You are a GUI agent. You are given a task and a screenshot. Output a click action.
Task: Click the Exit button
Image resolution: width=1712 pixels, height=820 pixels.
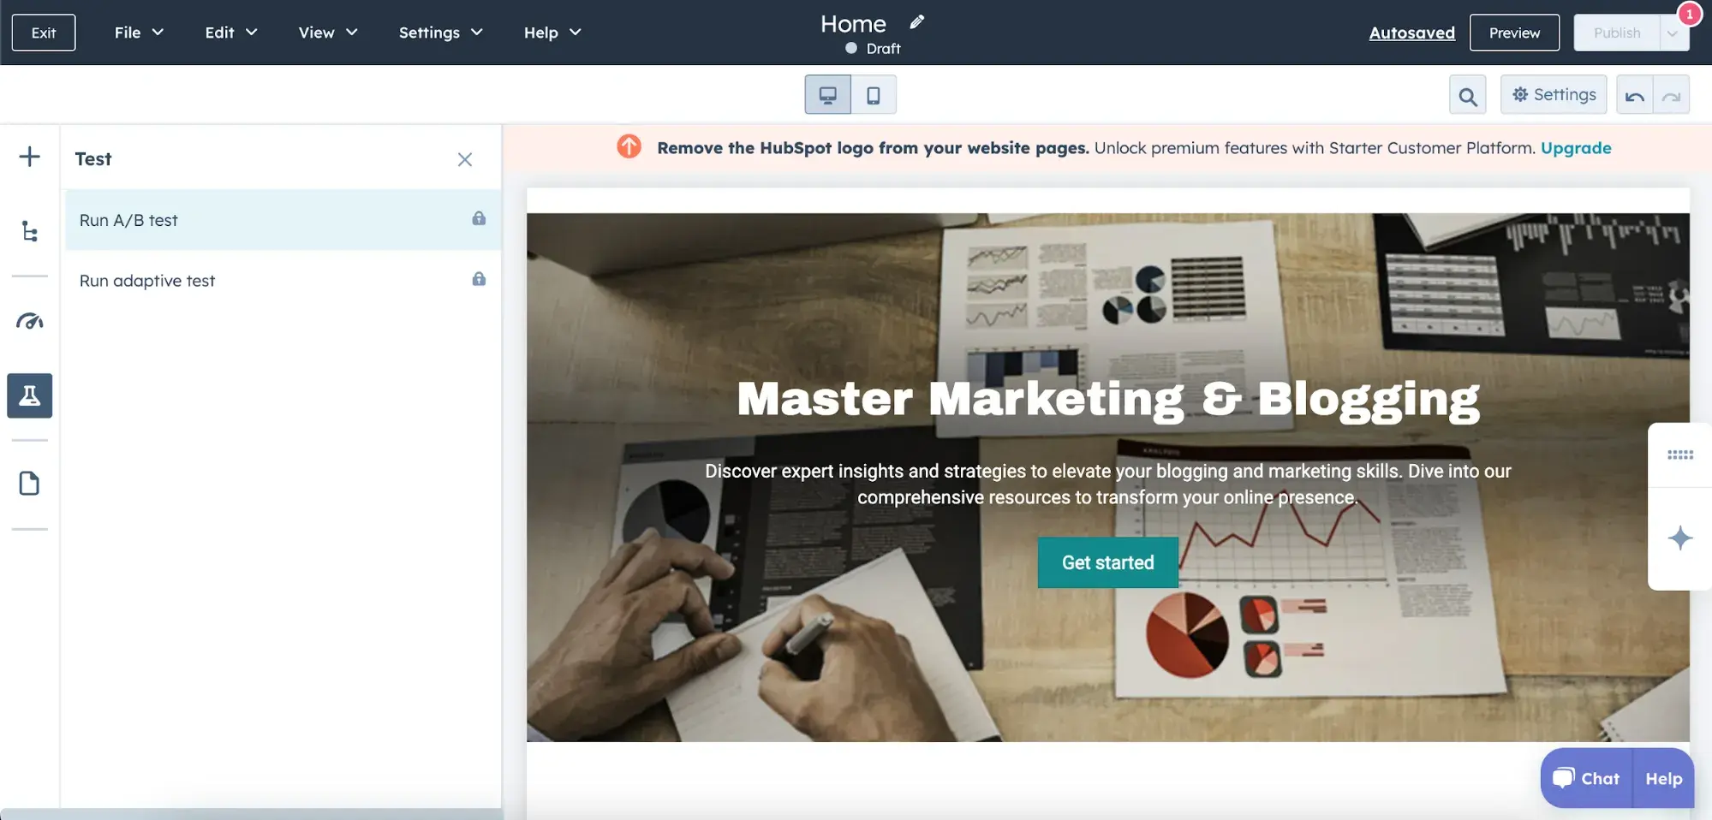pyautogui.click(x=44, y=33)
